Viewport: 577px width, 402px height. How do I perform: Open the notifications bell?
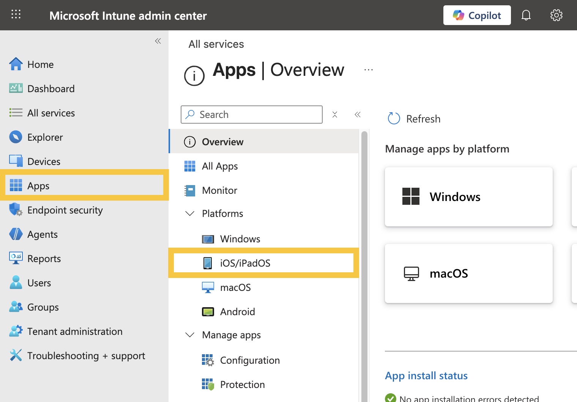tap(526, 15)
